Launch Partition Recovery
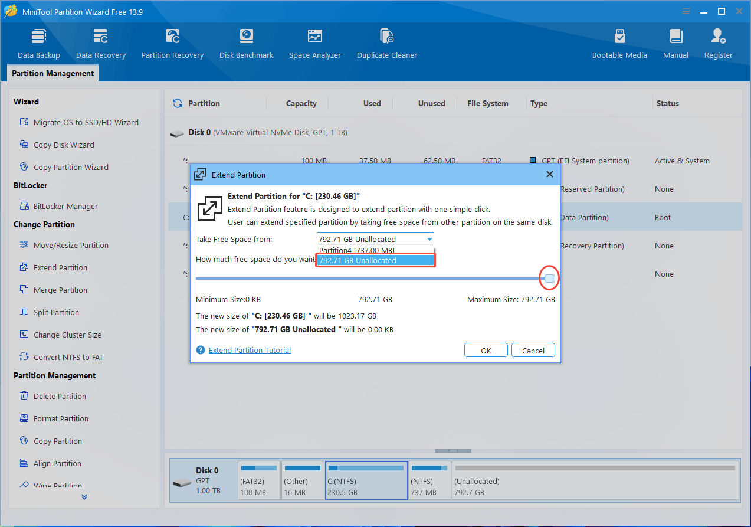751x527 pixels. [172, 44]
